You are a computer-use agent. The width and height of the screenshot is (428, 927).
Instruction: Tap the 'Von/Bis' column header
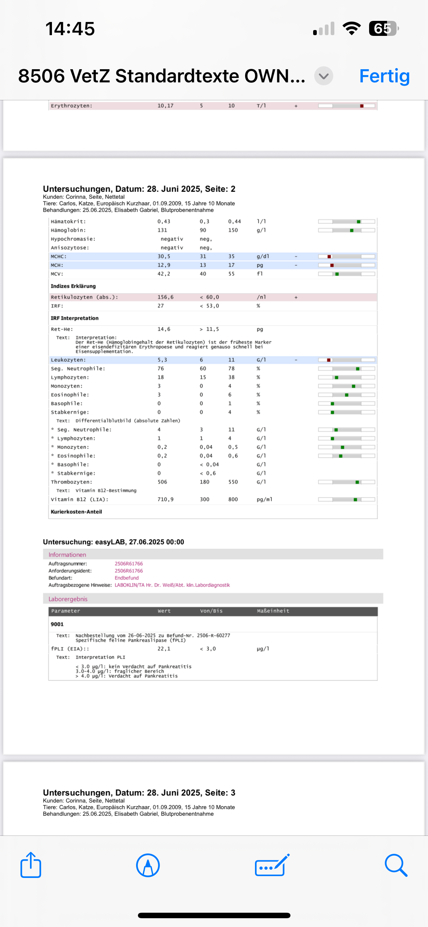coord(211,611)
